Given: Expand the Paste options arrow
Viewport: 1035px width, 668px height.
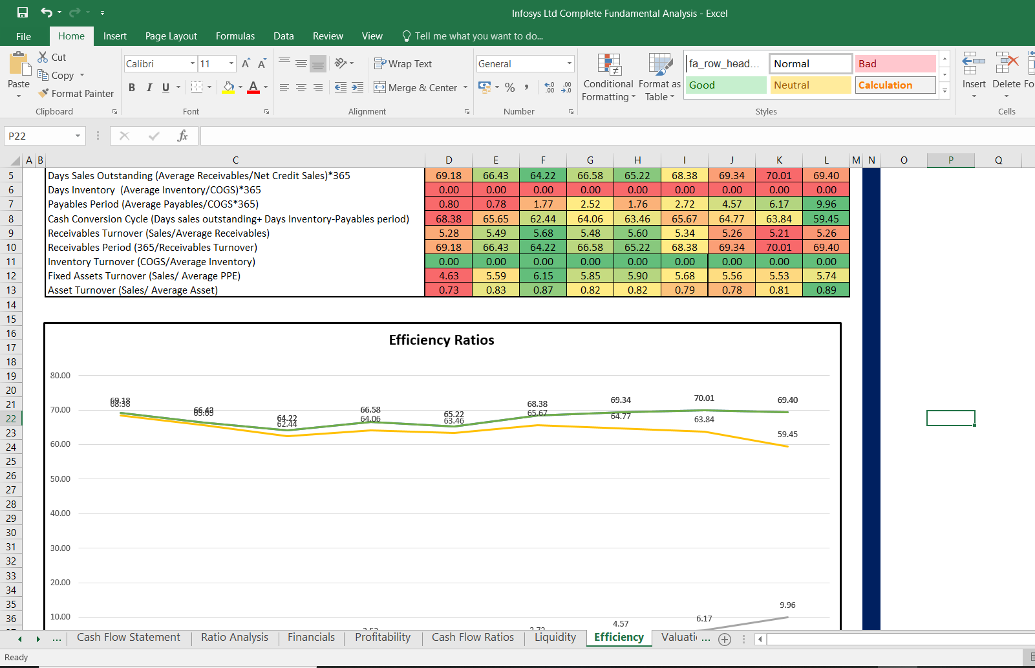Looking at the screenshot, I should tap(19, 96).
